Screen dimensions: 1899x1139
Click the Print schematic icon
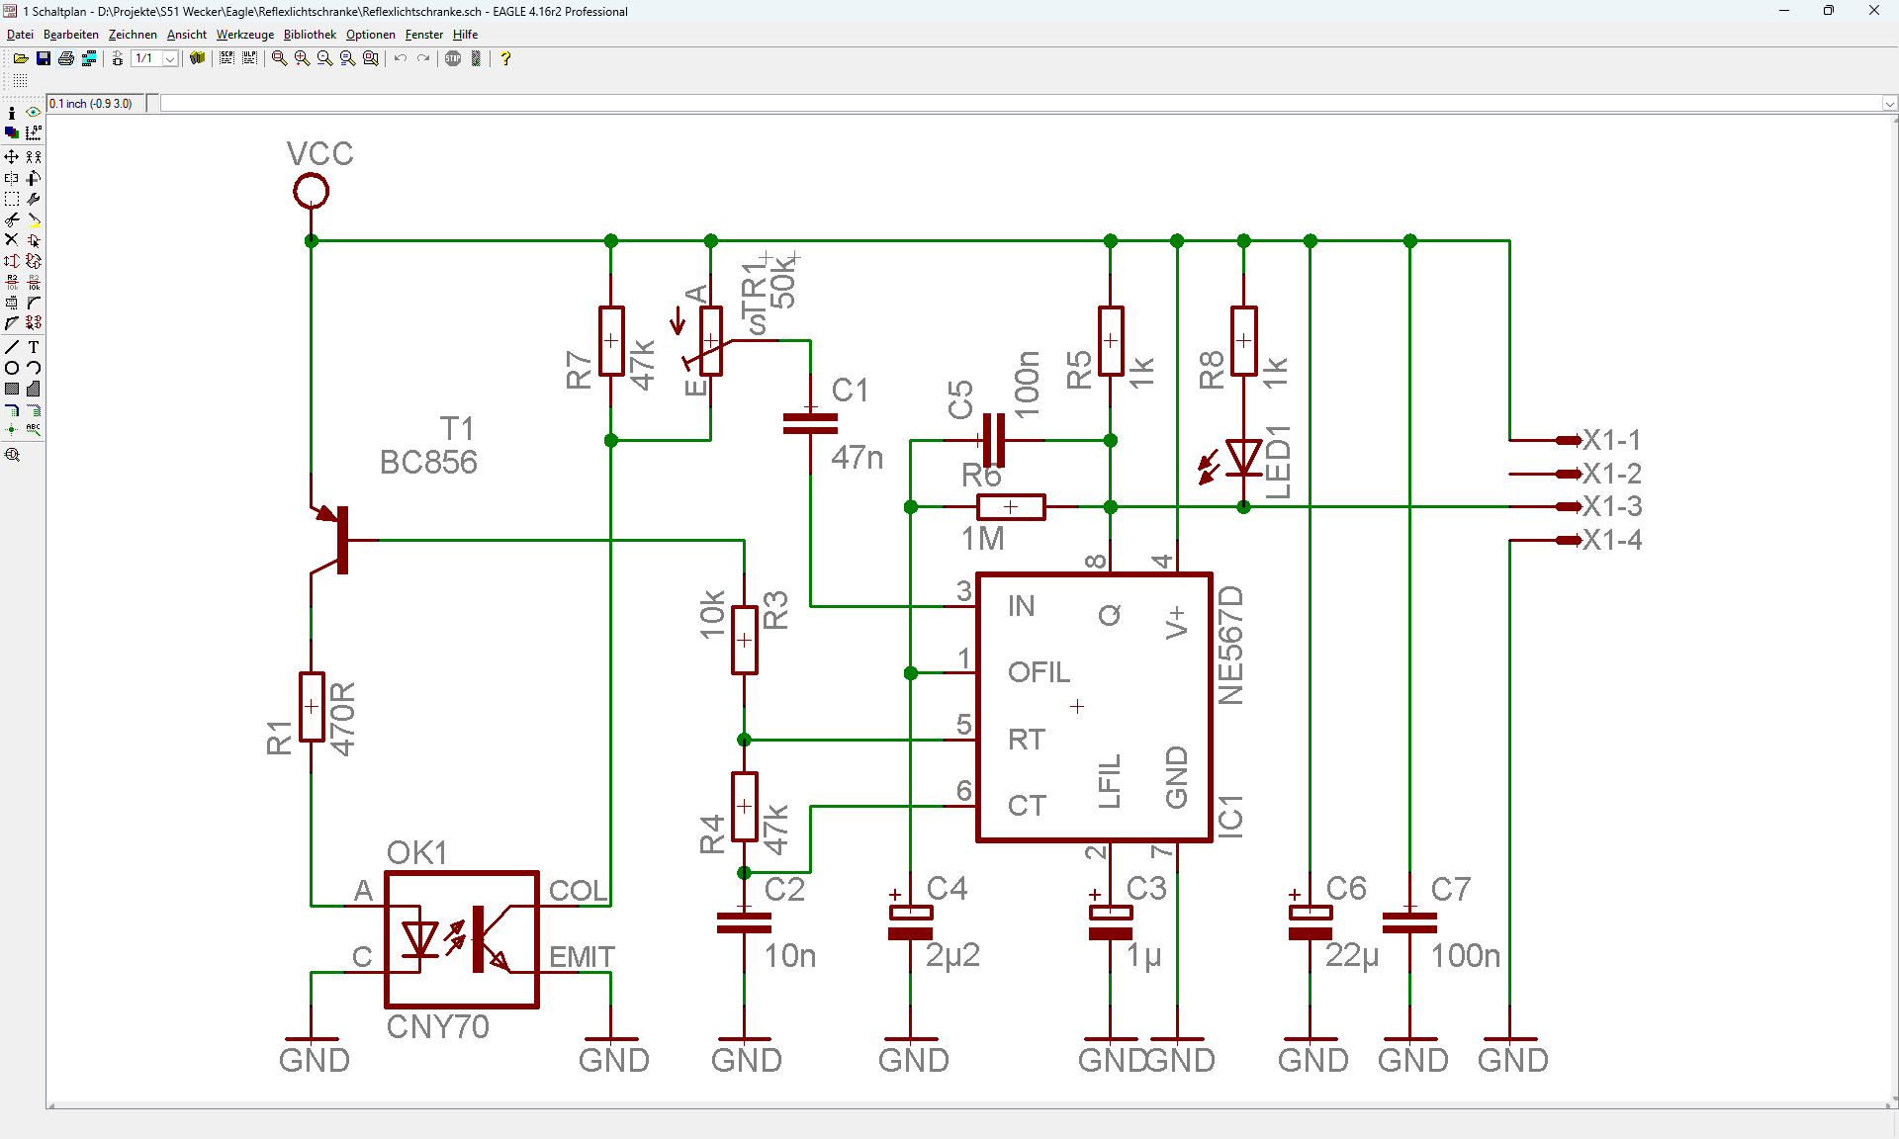tap(66, 58)
